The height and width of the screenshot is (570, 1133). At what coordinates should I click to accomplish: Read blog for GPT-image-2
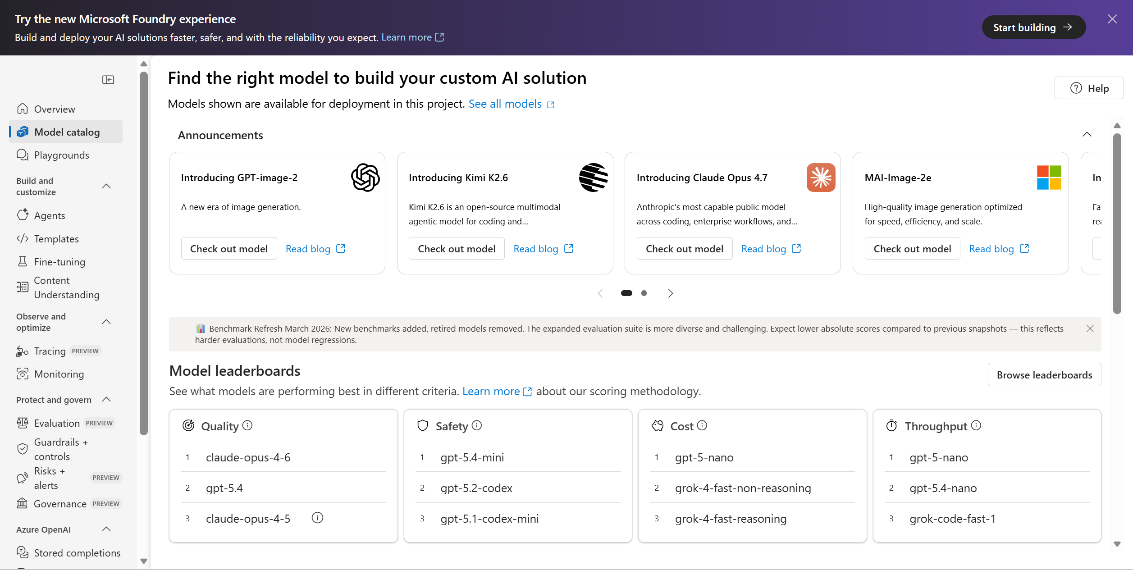tap(315, 249)
